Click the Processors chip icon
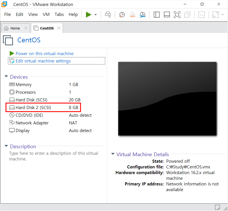 point(12,92)
